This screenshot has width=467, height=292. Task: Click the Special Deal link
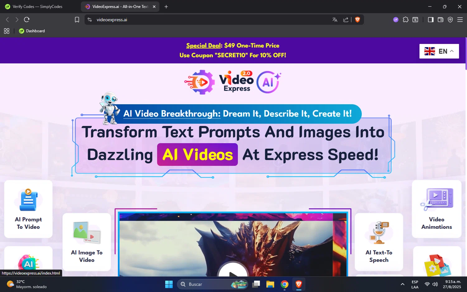coord(203,45)
